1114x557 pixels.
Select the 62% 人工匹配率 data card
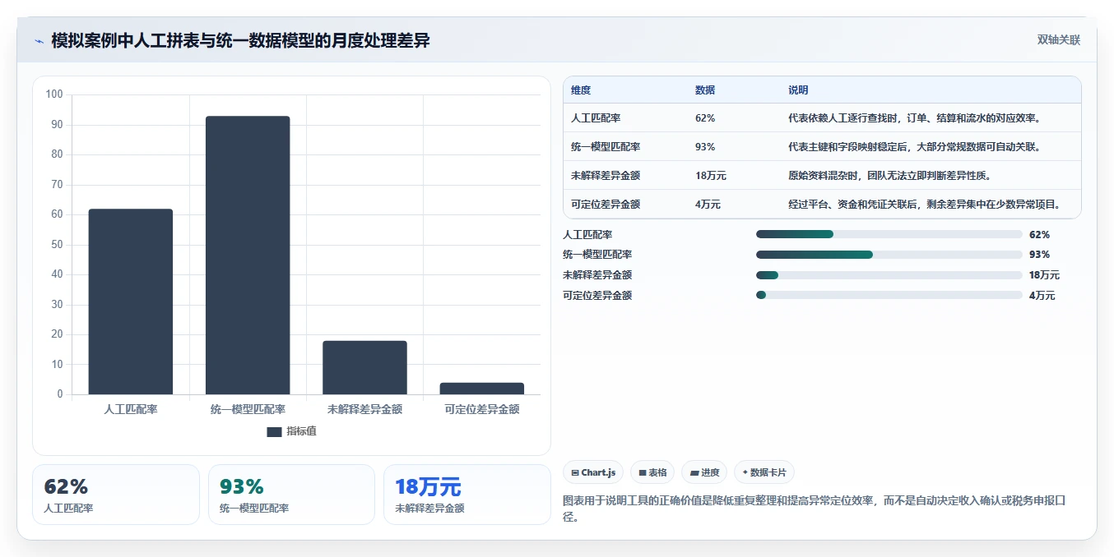point(116,495)
